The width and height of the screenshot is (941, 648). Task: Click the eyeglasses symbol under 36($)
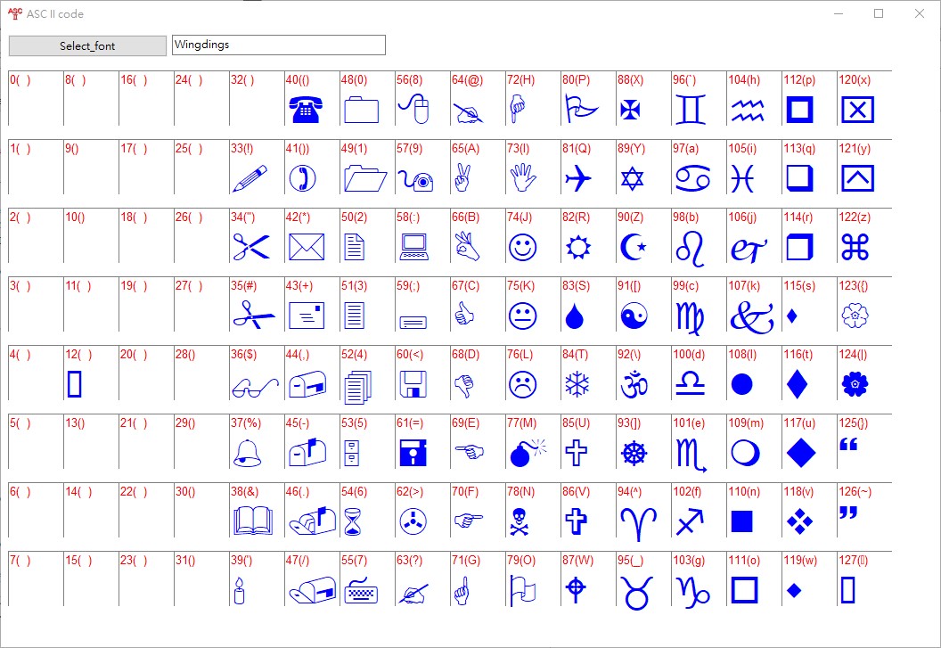pyautogui.click(x=255, y=388)
